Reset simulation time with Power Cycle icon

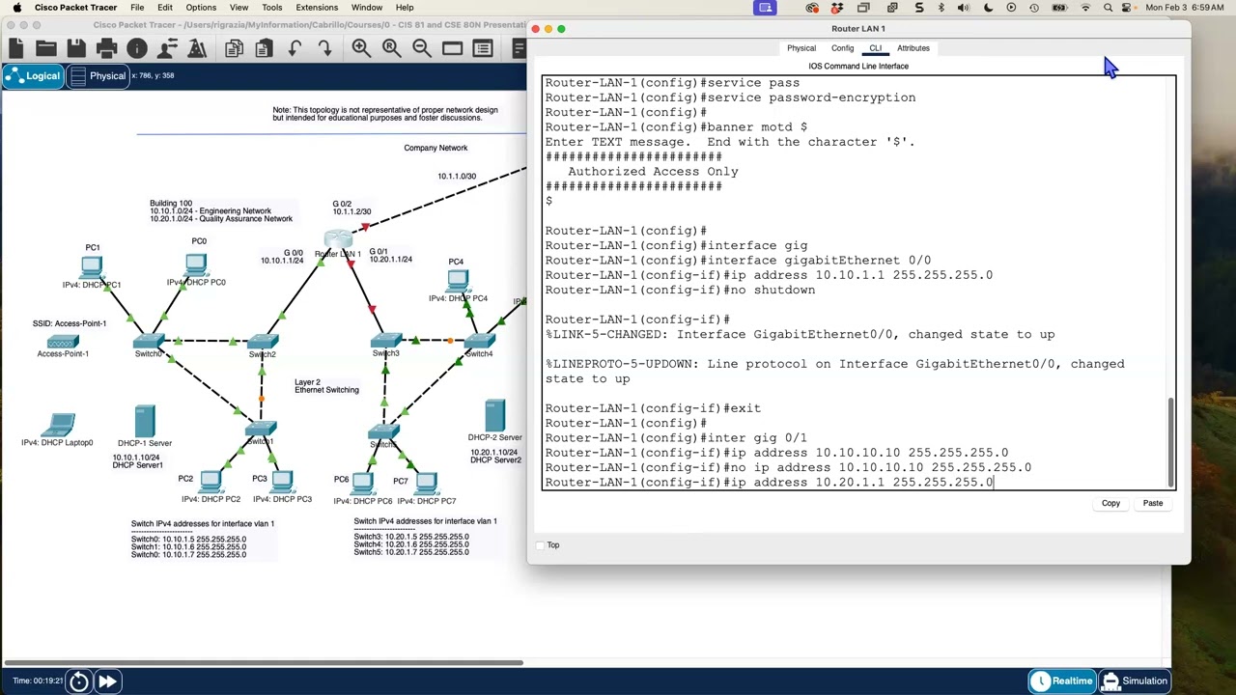(x=79, y=681)
